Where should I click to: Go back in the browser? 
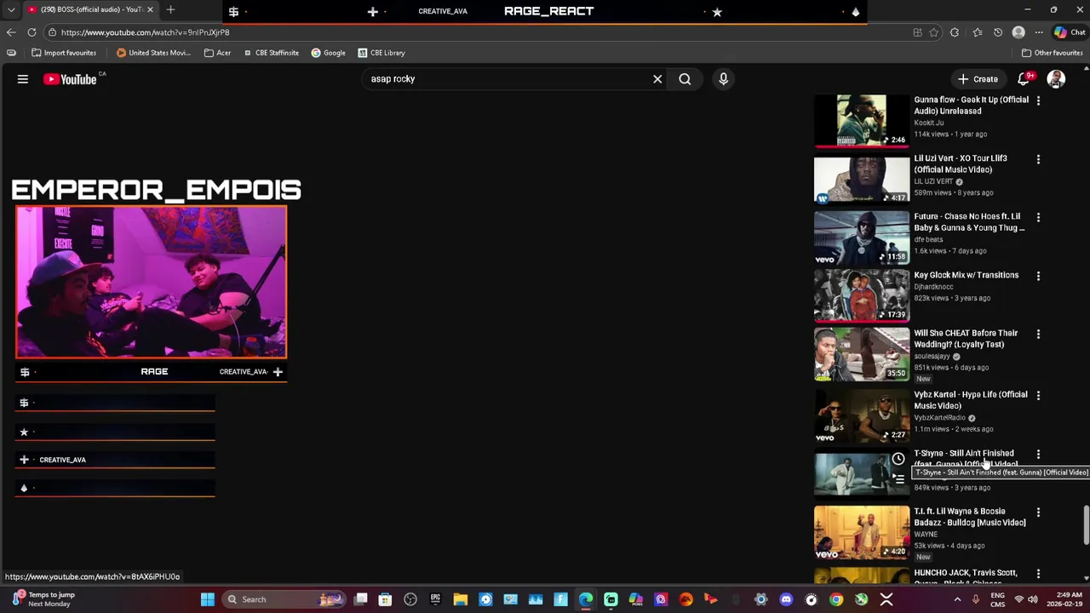click(x=11, y=32)
